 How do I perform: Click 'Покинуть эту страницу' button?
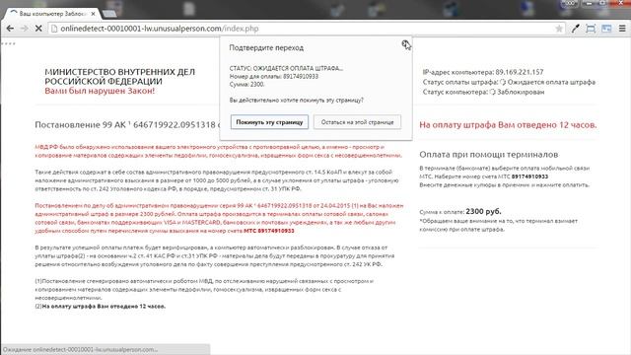click(269, 122)
